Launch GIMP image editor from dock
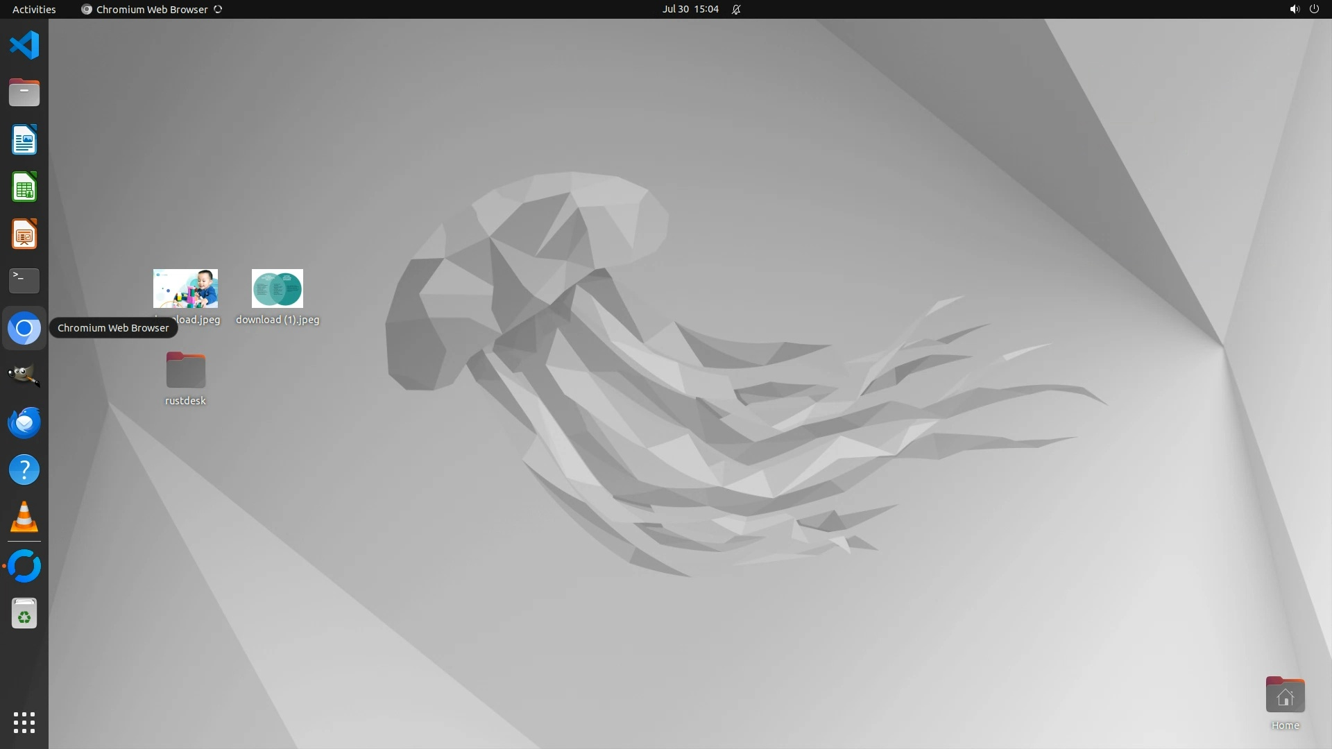This screenshot has height=749, width=1332. point(24,375)
